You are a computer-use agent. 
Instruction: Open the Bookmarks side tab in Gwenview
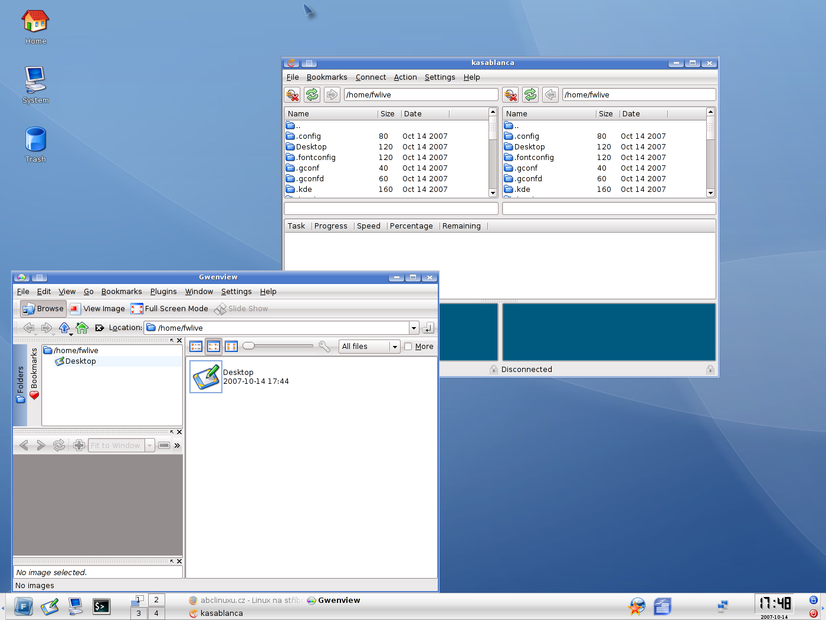(34, 374)
